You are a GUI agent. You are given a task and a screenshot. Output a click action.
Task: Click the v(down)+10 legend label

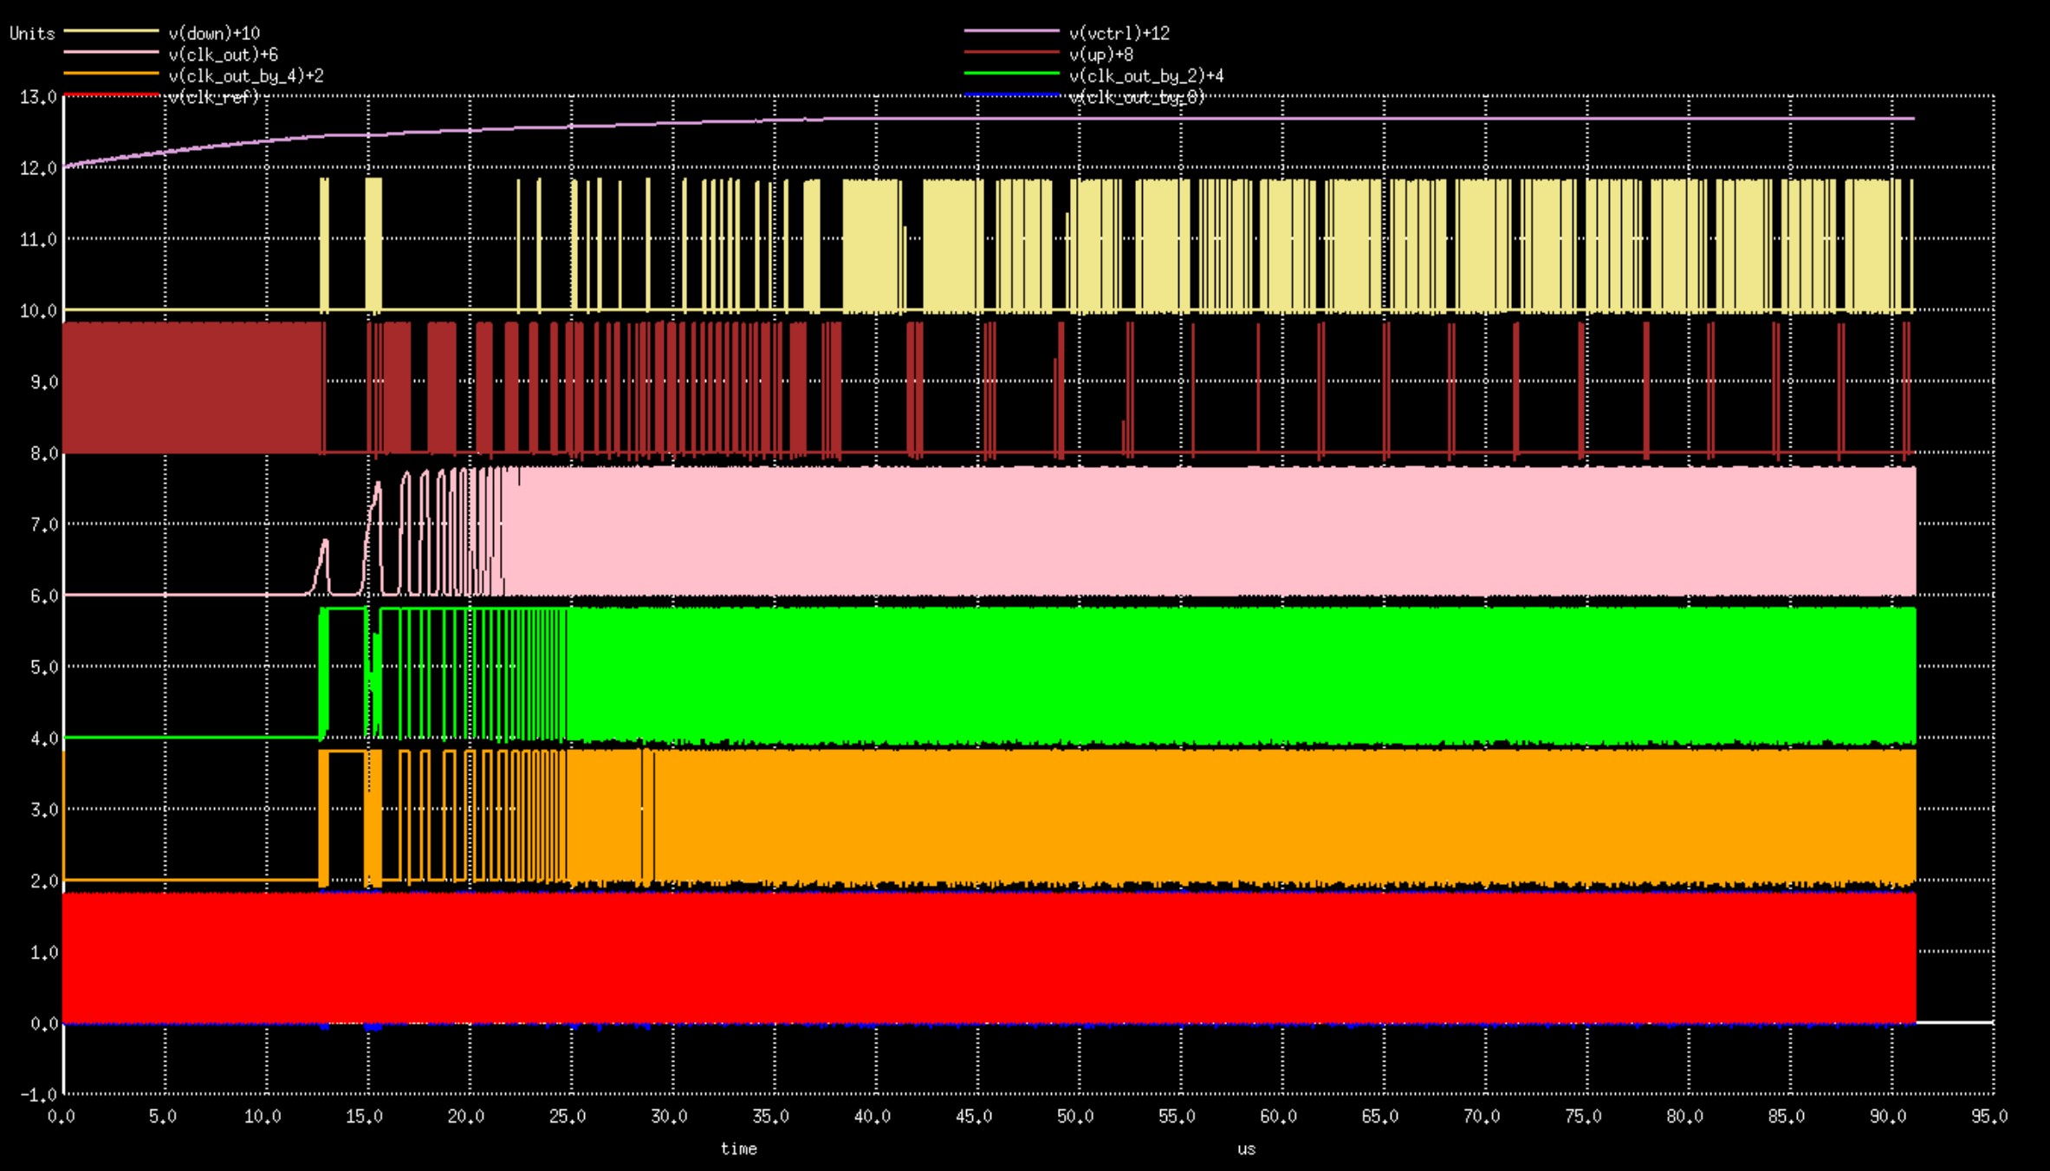click(x=214, y=33)
